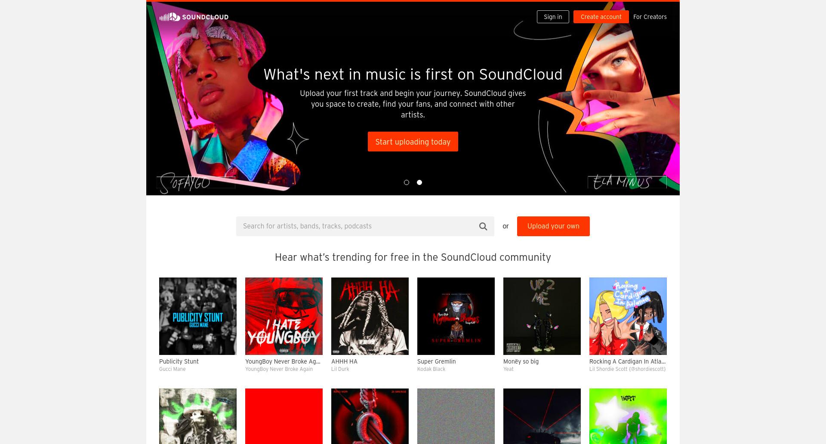826x444 pixels.
Task: Click the Sign in button
Action: [x=553, y=17]
